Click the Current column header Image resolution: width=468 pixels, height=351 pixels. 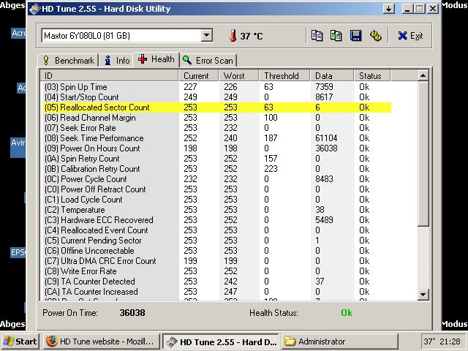click(x=199, y=76)
